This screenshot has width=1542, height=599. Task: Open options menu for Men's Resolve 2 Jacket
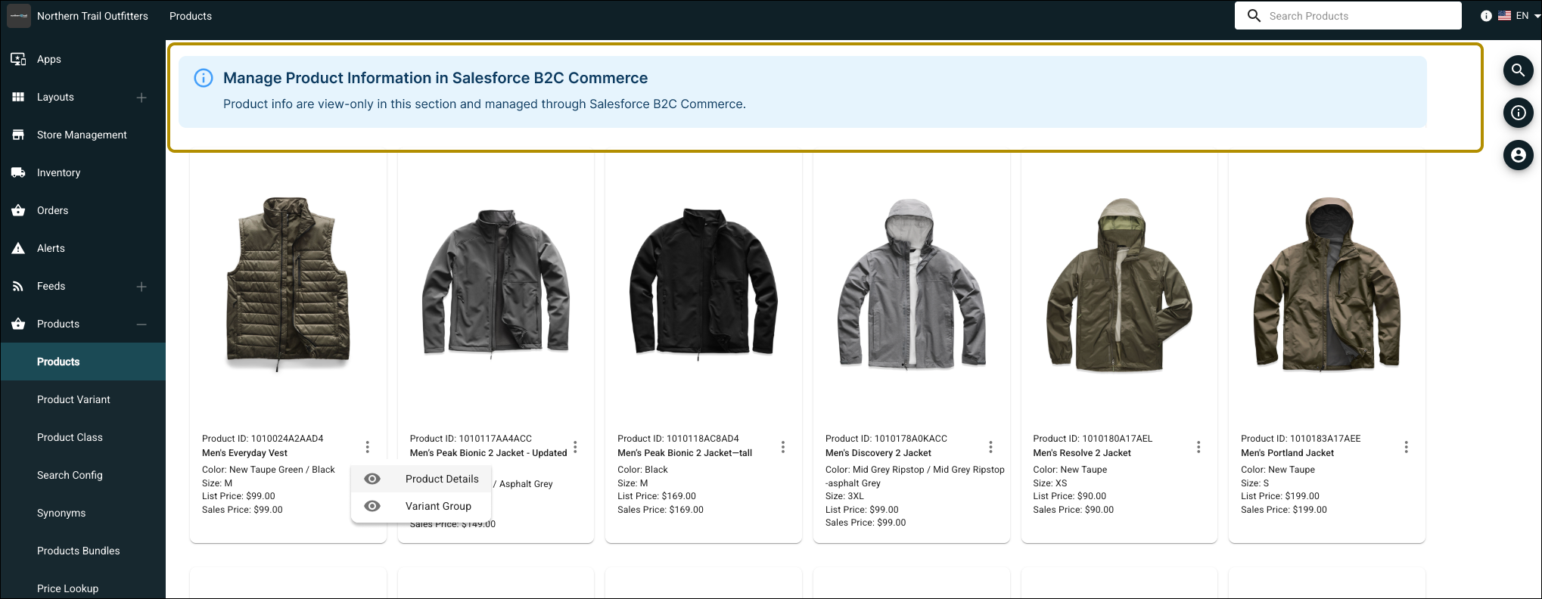[x=1198, y=447]
